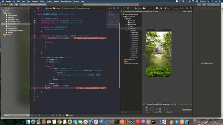
Task: Click the birdImage IBOutlet connection circle in gutter
Action: click(x=34, y=20)
